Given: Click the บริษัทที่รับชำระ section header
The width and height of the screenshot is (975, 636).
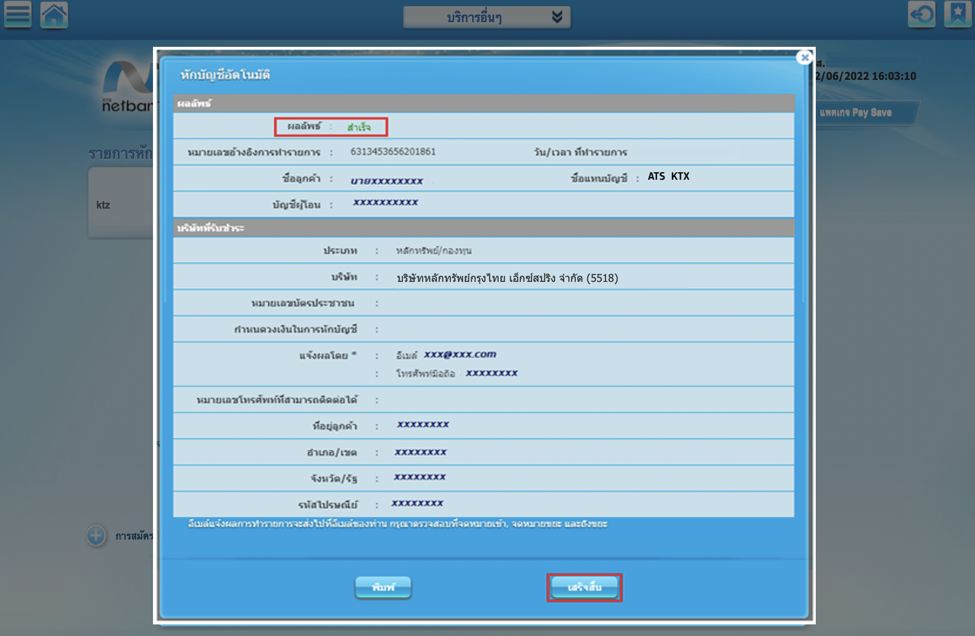Looking at the screenshot, I should click(x=211, y=228).
